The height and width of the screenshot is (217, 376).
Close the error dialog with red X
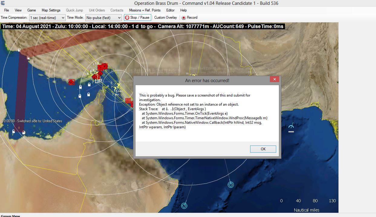(274, 79)
